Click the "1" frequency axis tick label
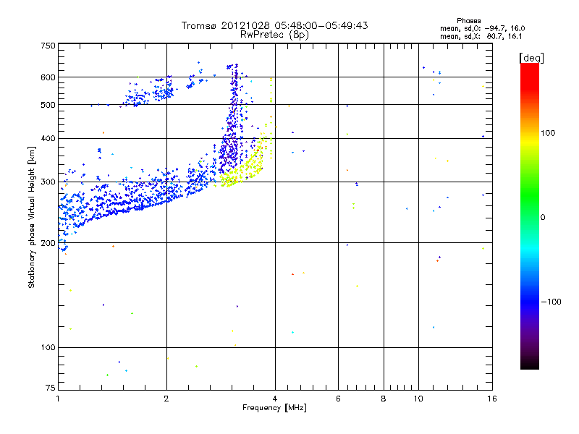This screenshot has width=579, height=434. [x=58, y=399]
